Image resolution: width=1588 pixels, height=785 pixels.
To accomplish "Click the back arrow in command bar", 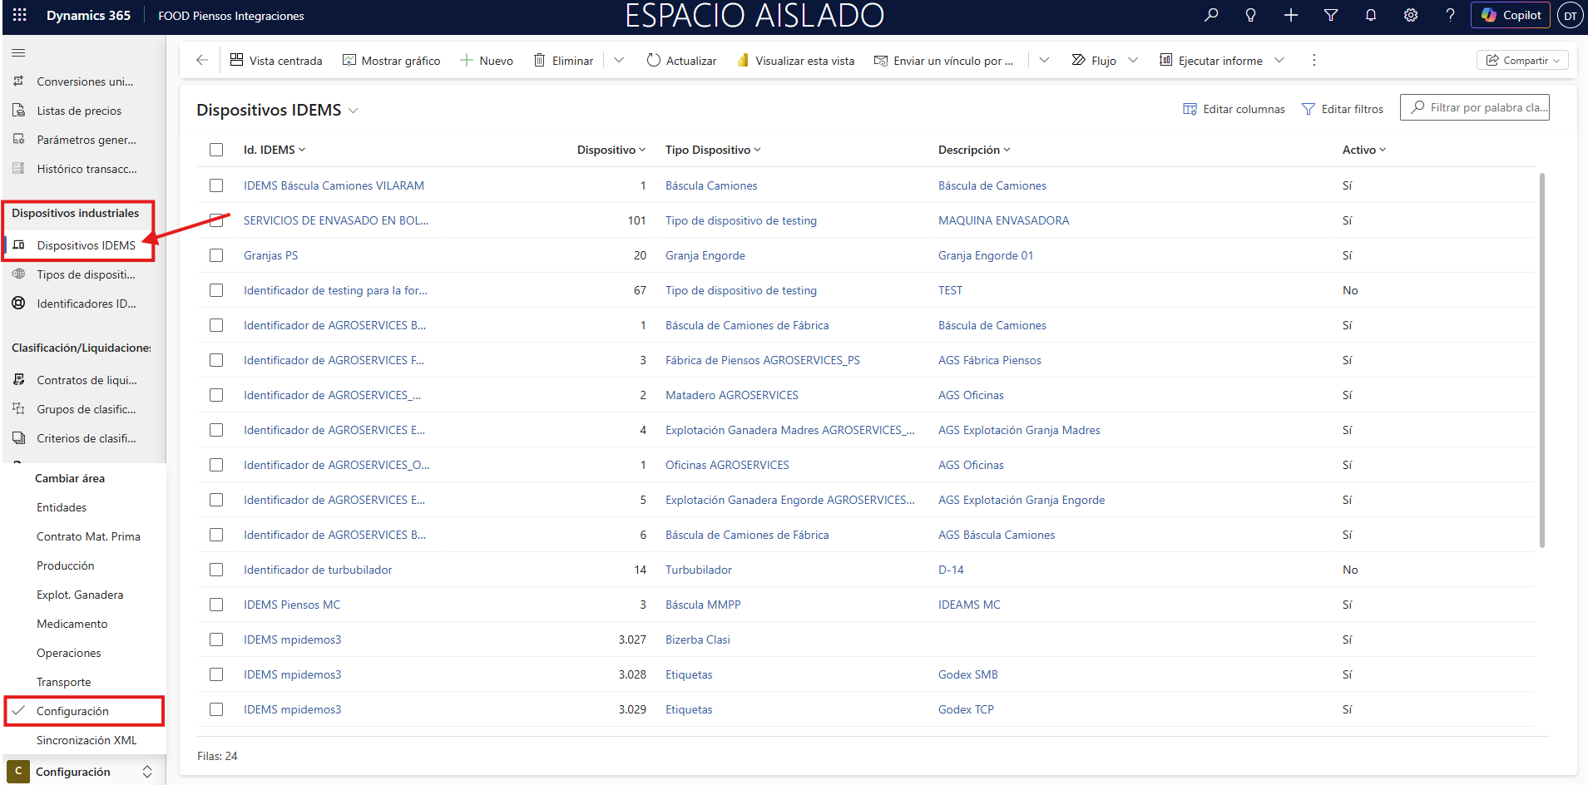I will (x=202, y=60).
